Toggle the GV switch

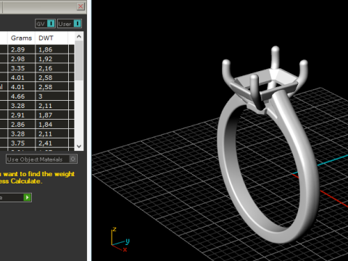(45, 24)
